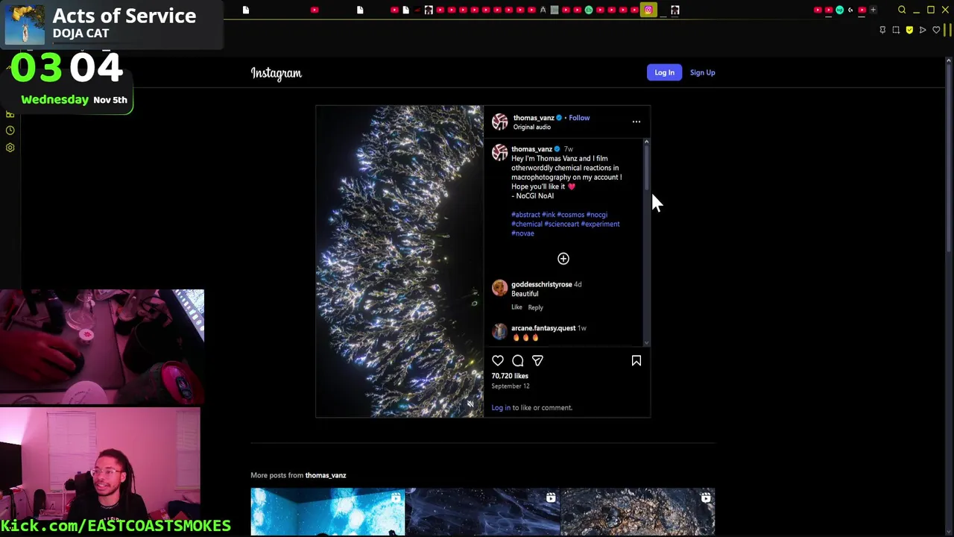Click the Instagram logo

[x=277, y=73]
